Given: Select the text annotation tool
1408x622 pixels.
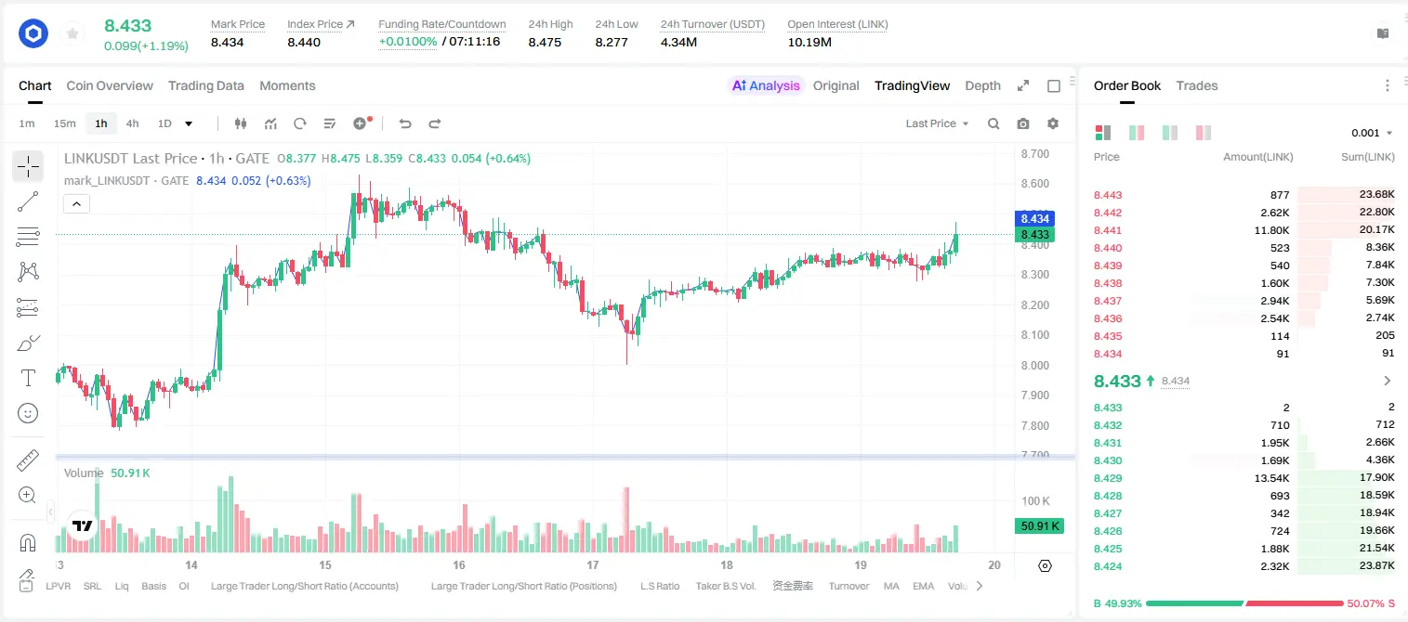Looking at the screenshot, I should (28, 378).
